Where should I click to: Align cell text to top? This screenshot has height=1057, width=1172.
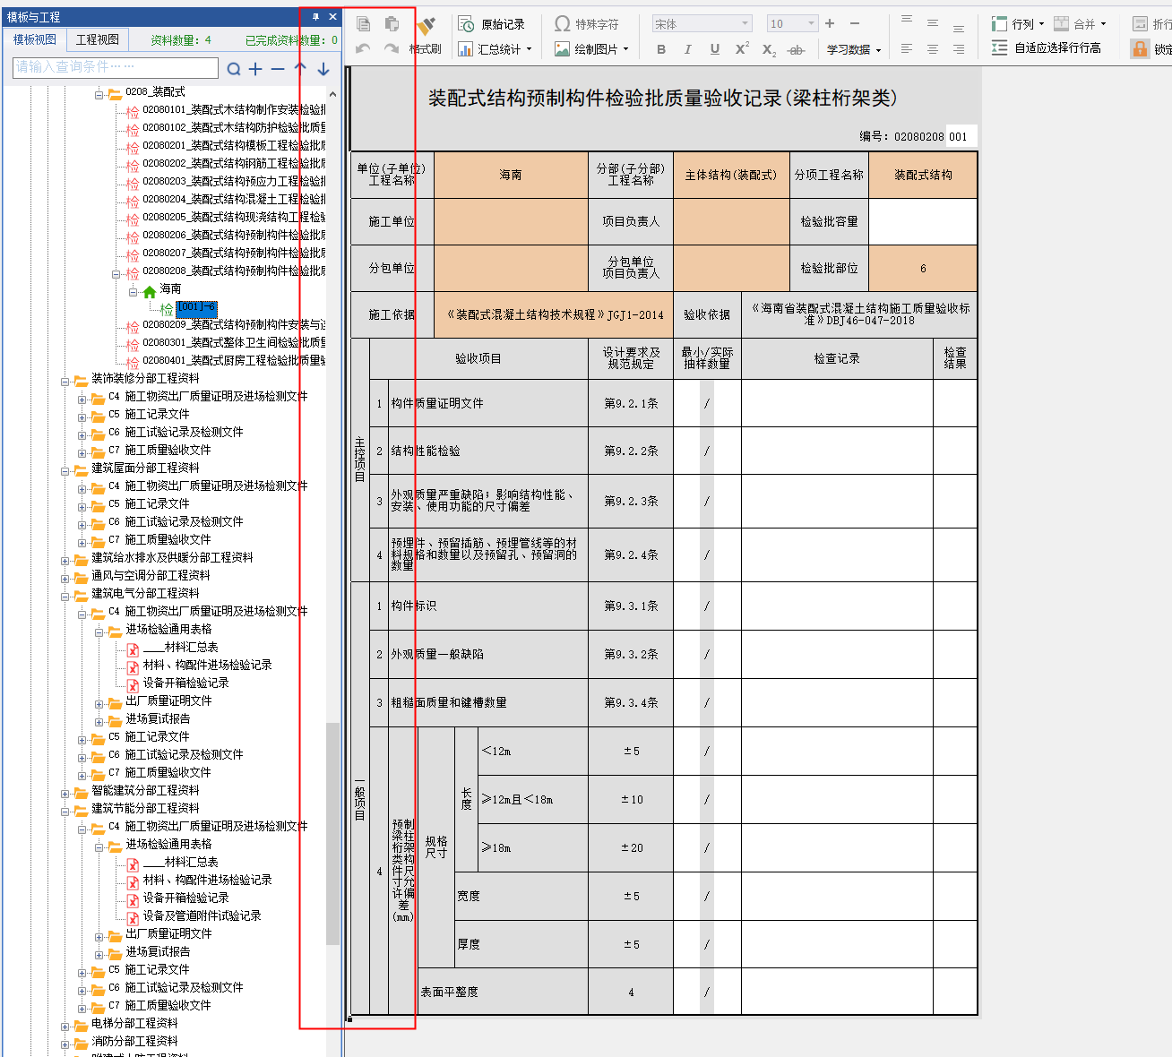[907, 21]
